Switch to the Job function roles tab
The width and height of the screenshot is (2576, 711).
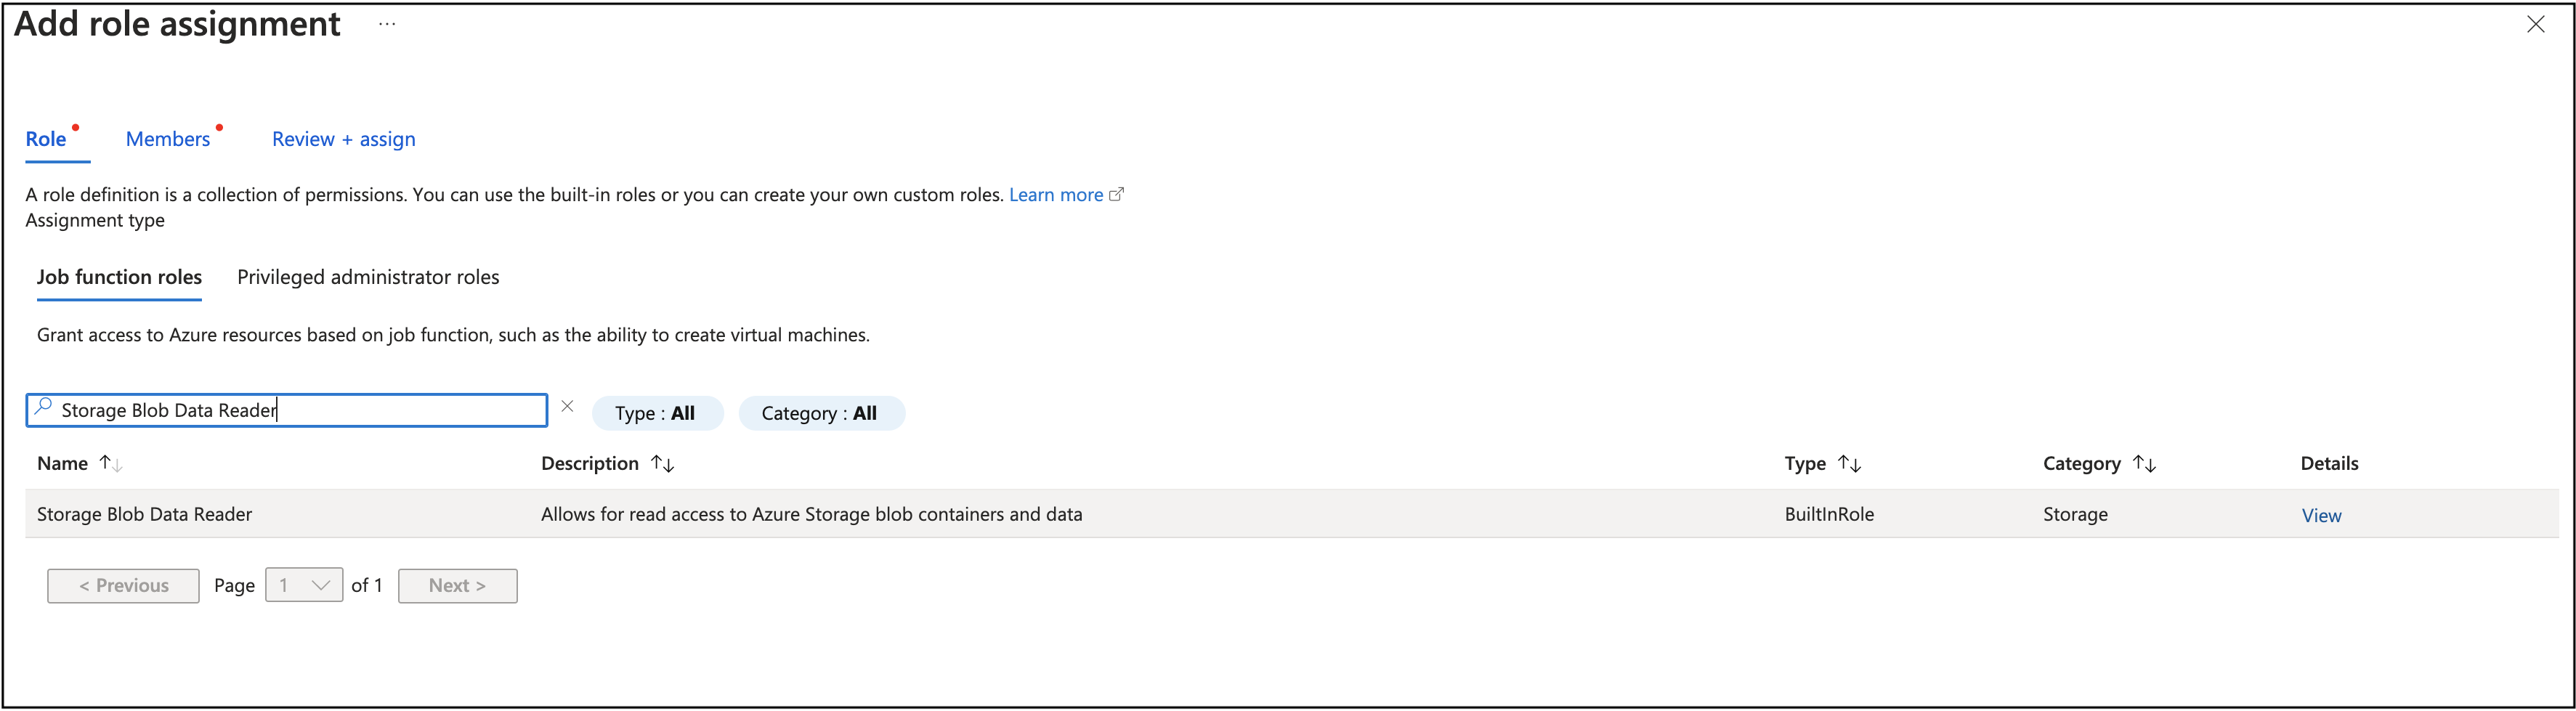(119, 277)
